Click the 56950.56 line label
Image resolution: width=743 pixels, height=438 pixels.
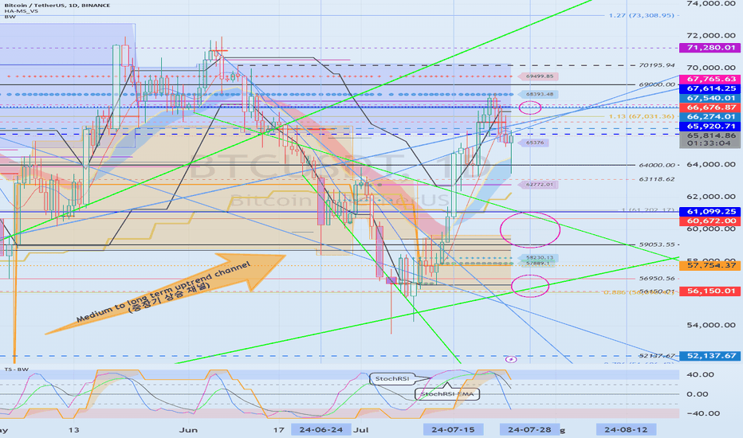656,279
